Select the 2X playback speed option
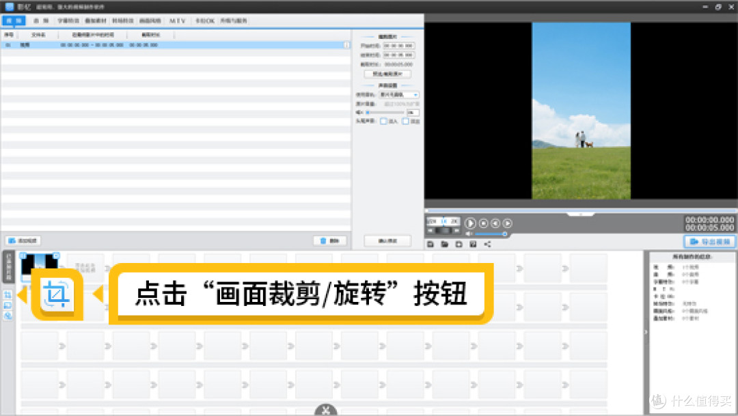 454,221
